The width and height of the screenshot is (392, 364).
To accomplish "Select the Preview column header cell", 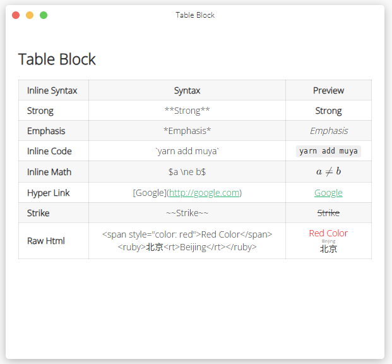I will click(328, 90).
